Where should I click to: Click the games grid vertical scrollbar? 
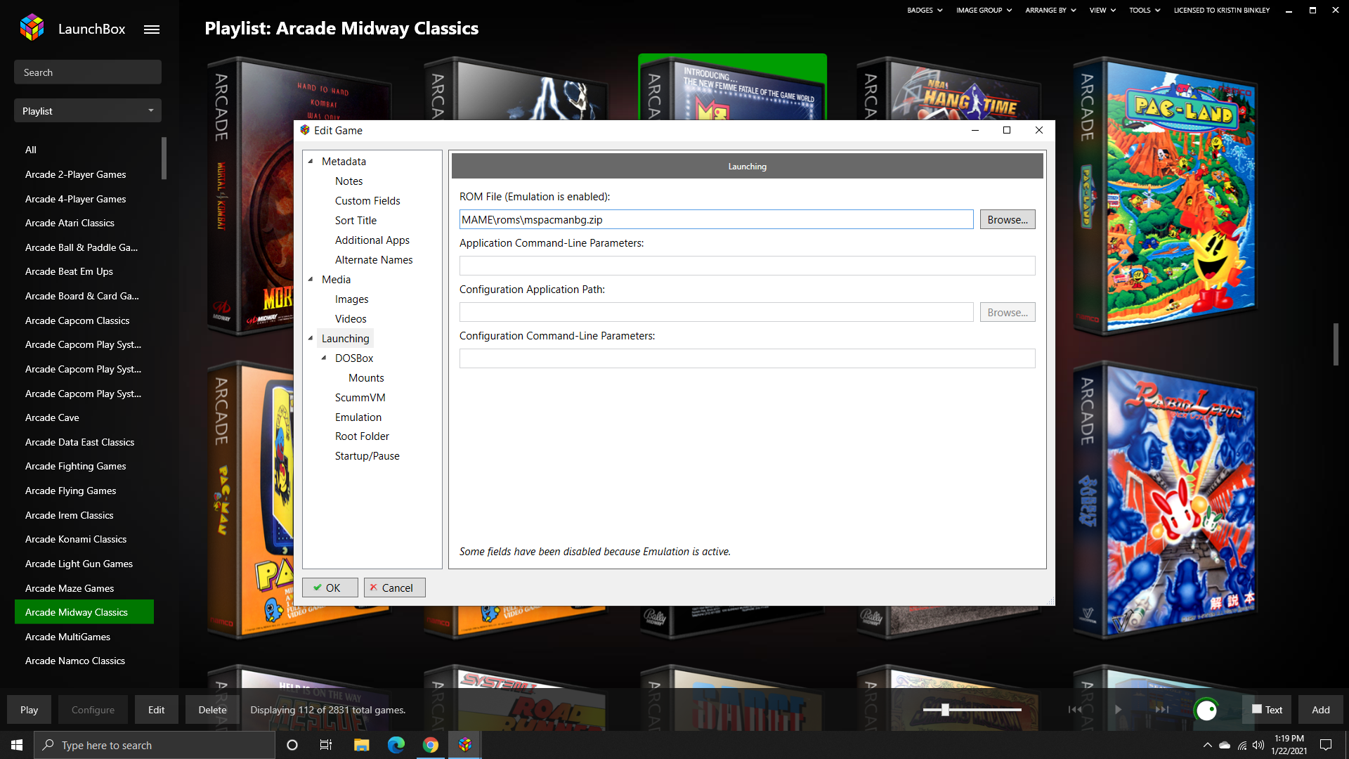pyautogui.click(x=1336, y=344)
